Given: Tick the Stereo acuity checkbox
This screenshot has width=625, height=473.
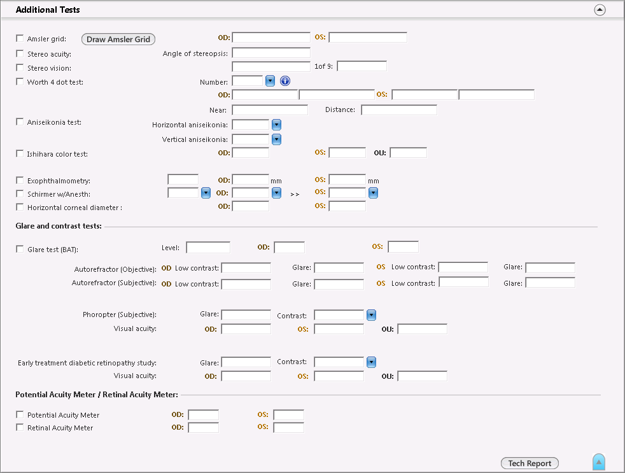Looking at the screenshot, I should [20, 53].
